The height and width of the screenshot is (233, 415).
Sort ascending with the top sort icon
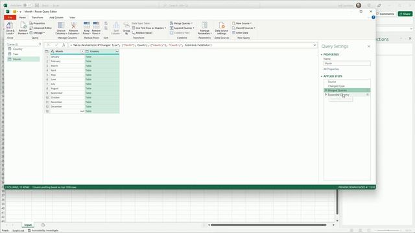coord(106,23)
